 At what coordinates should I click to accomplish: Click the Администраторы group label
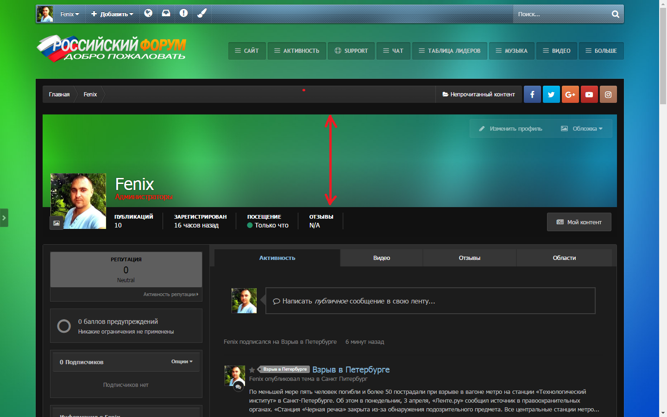point(144,197)
